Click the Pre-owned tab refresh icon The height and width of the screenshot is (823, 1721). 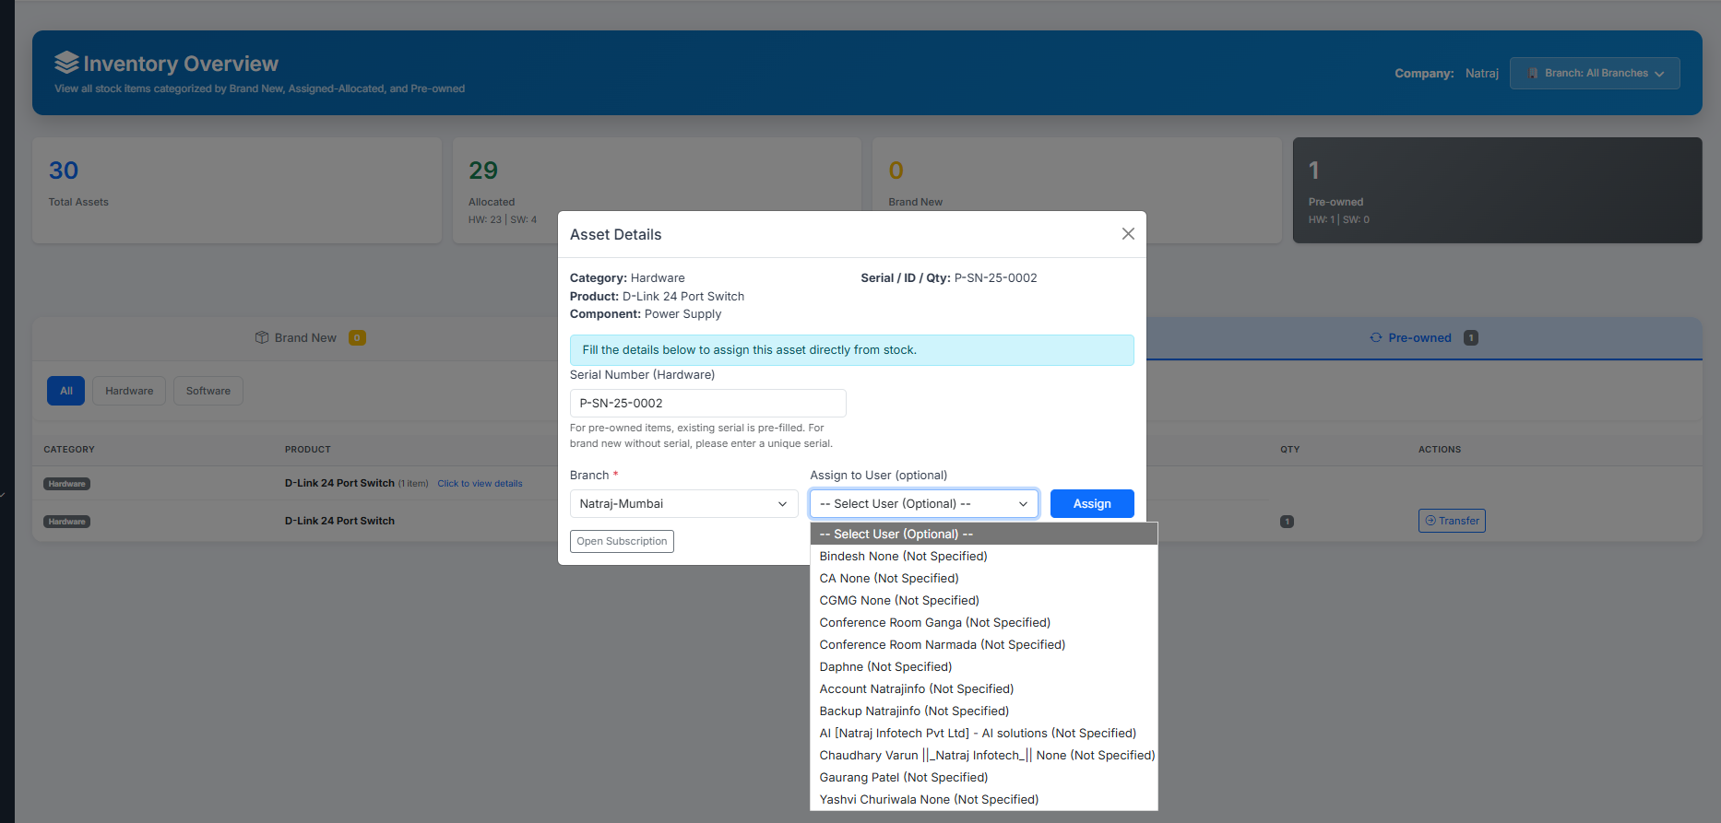click(1376, 337)
